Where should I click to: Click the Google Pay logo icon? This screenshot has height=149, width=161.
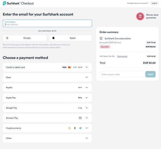(x=80, y=108)
